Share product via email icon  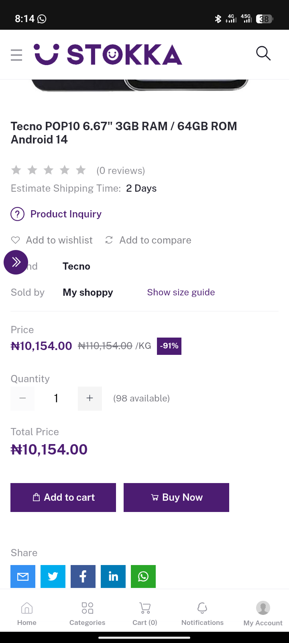(x=23, y=576)
